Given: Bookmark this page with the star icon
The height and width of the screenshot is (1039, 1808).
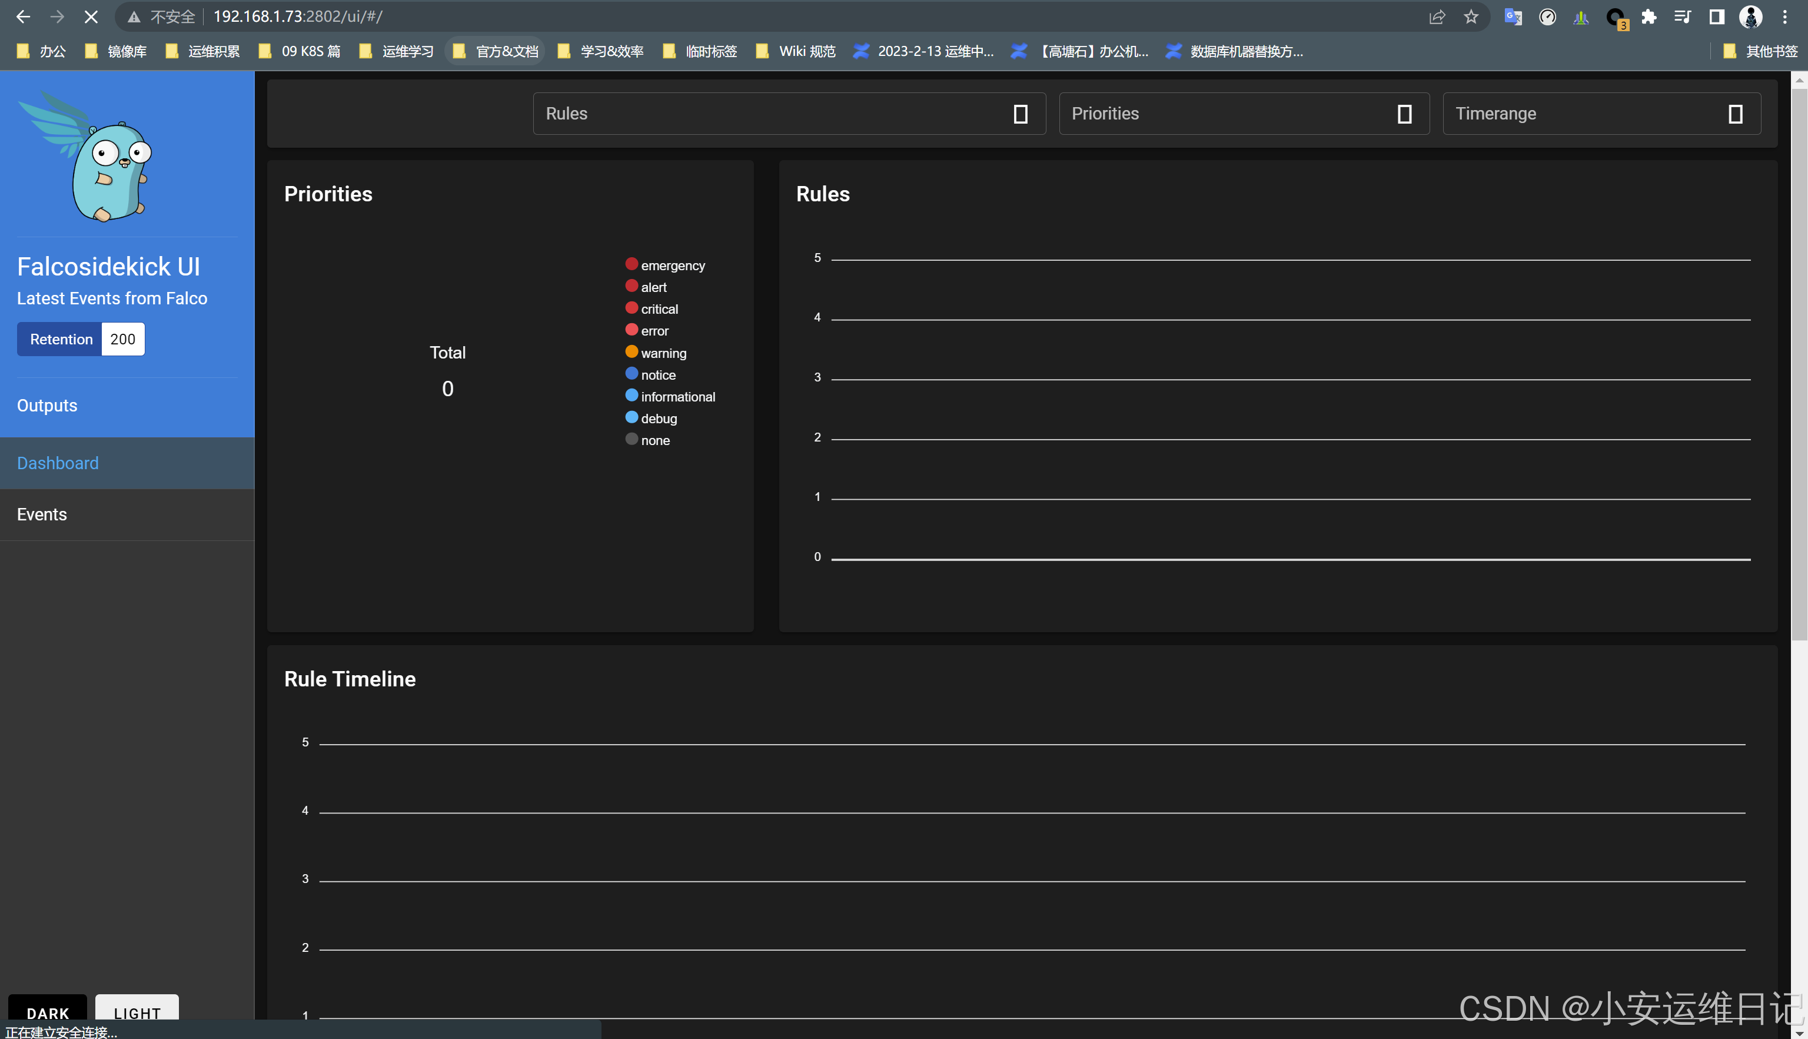Looking at the screenshot, I should point(1471,16).
